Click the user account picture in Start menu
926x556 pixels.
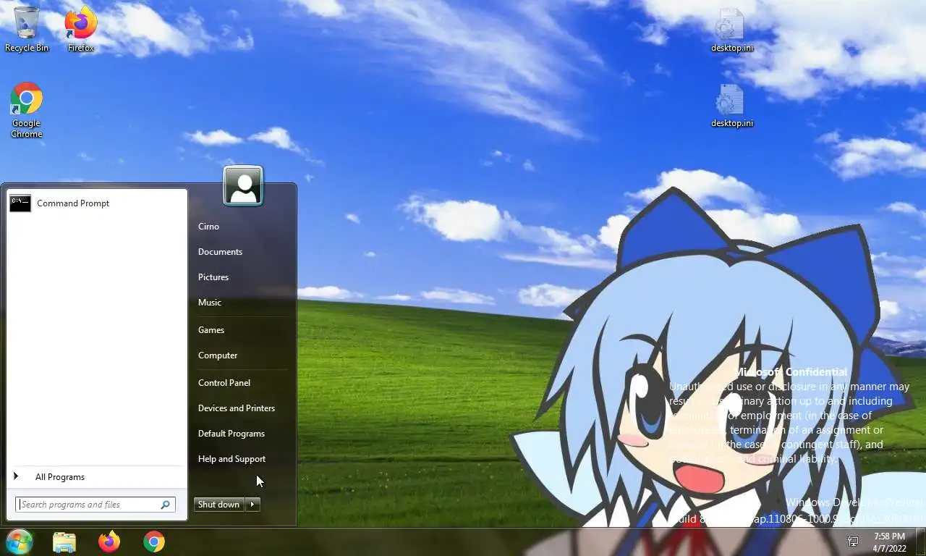tap(243, 185)
